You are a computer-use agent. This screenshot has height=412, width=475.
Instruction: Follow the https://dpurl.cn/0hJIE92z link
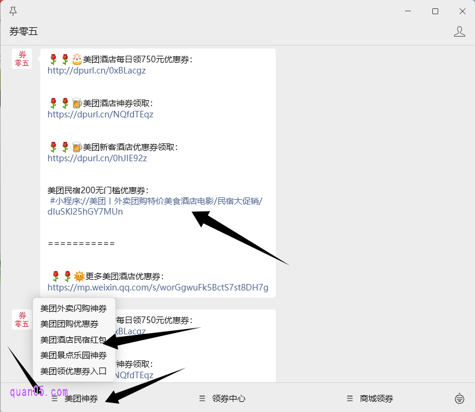[x=97, y=158]
